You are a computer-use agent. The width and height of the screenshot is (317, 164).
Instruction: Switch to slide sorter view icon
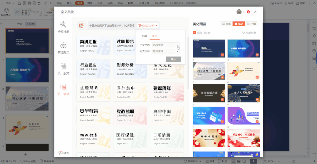(239, 161)
